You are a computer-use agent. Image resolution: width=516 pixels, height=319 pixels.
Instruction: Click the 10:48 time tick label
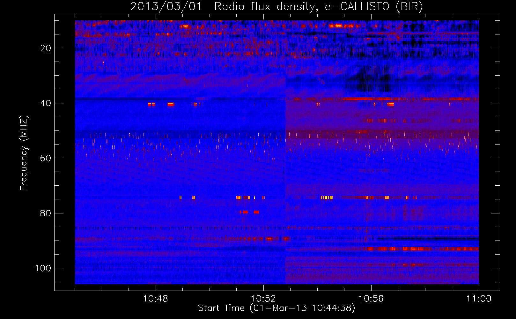coord(156,299)
